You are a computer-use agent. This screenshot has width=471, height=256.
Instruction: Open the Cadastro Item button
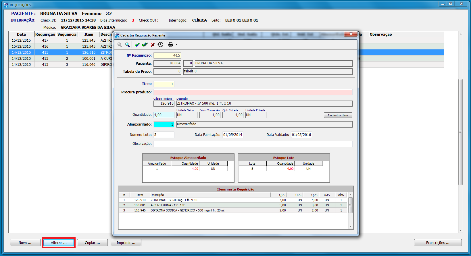pos(338,115)
